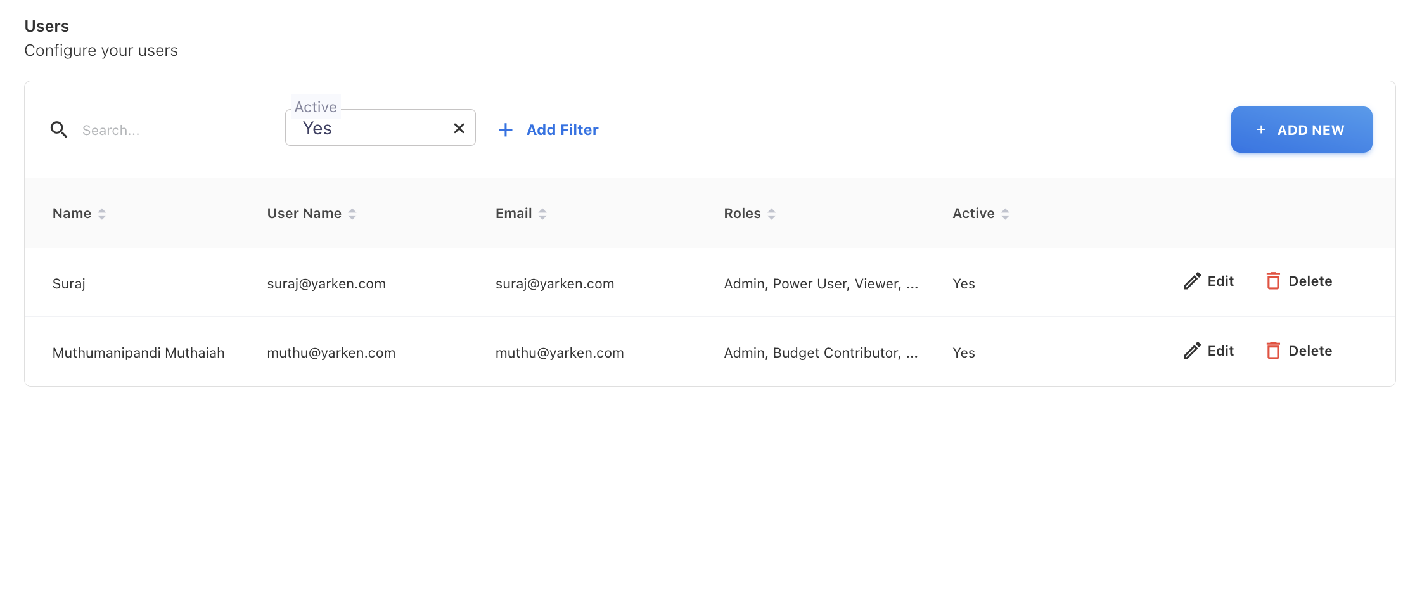Screen dimensions: 1422x606
Task: Click the plus icon beside Add Filter
Action: [x=505, y=130]
